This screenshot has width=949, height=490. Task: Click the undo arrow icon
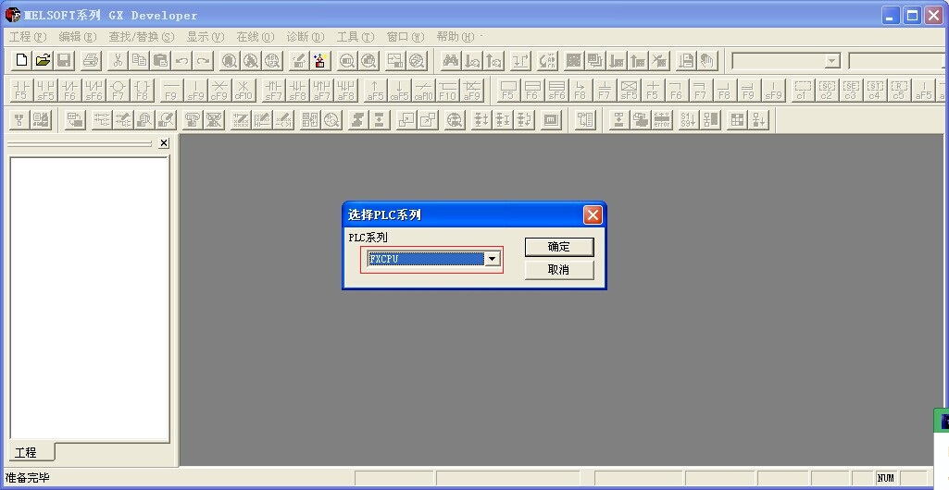pyautogui.click(x=181, y=60)
